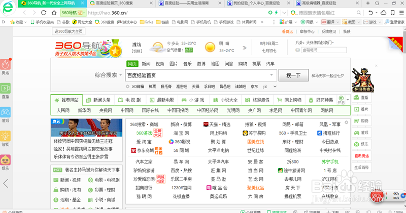
Task: Click the search magnifier in browser search box
Action: click(x=359, y=13)
